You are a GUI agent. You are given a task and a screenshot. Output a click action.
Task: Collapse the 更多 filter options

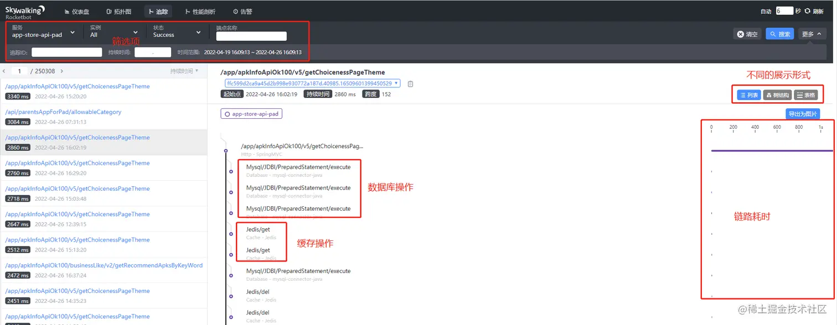[812, 34]
